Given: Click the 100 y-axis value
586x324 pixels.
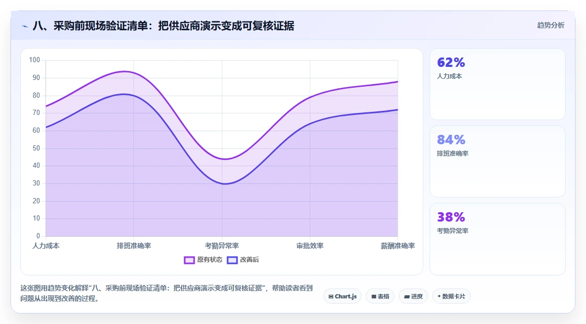Looking at the screenshot, I should (x=35, y=60).
